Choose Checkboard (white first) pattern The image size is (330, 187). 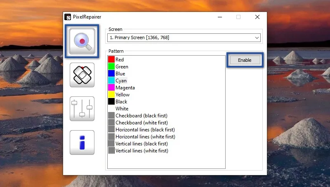click(x=138, y=123)
